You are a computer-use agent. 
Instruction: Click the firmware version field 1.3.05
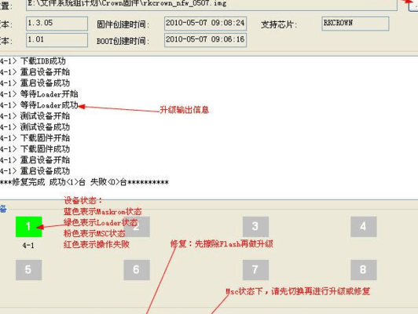[57, 24]
